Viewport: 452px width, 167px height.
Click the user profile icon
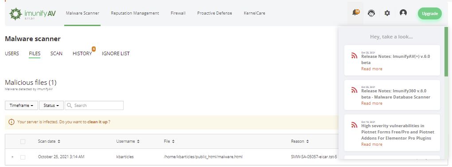(x=403, y=13)
